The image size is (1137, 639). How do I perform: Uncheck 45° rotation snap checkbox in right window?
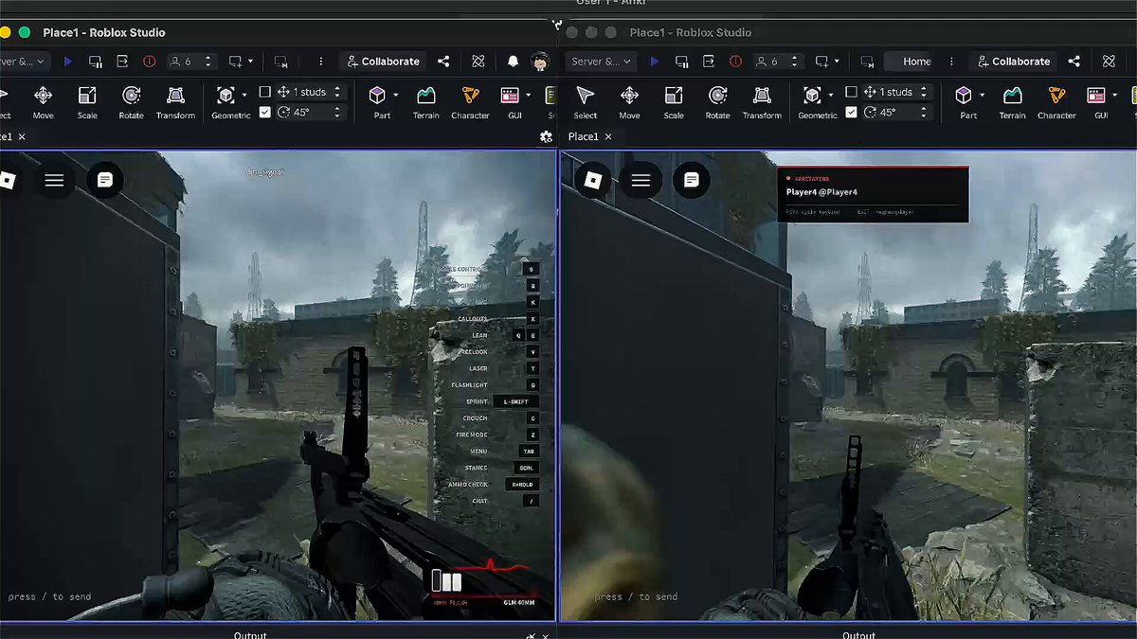pyautogui.click(x=851, y=112)
